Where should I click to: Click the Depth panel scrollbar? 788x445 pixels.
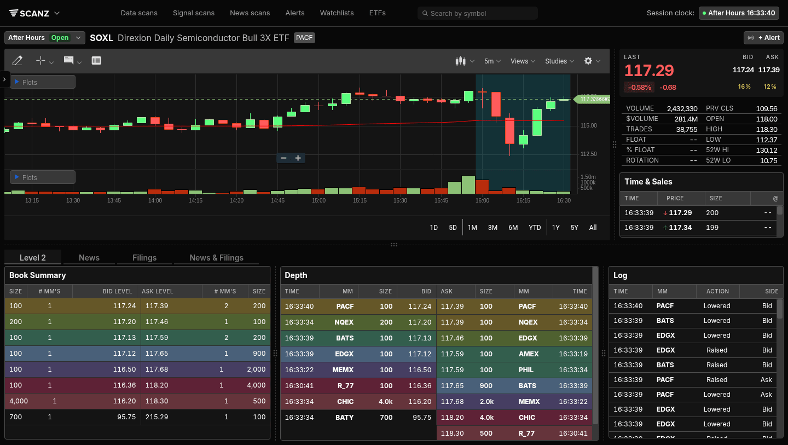[x=595, y=345]
